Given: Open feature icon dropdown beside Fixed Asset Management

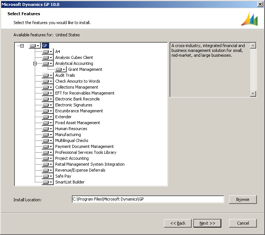Looking at the screenshot, I should [48, 123].
